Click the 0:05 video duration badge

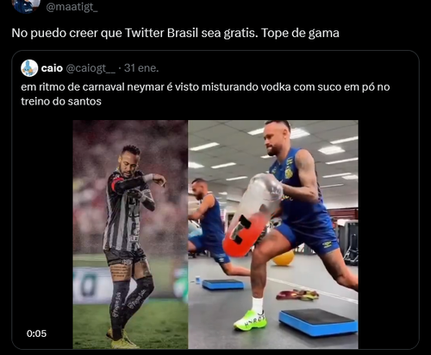click(36, 333)
